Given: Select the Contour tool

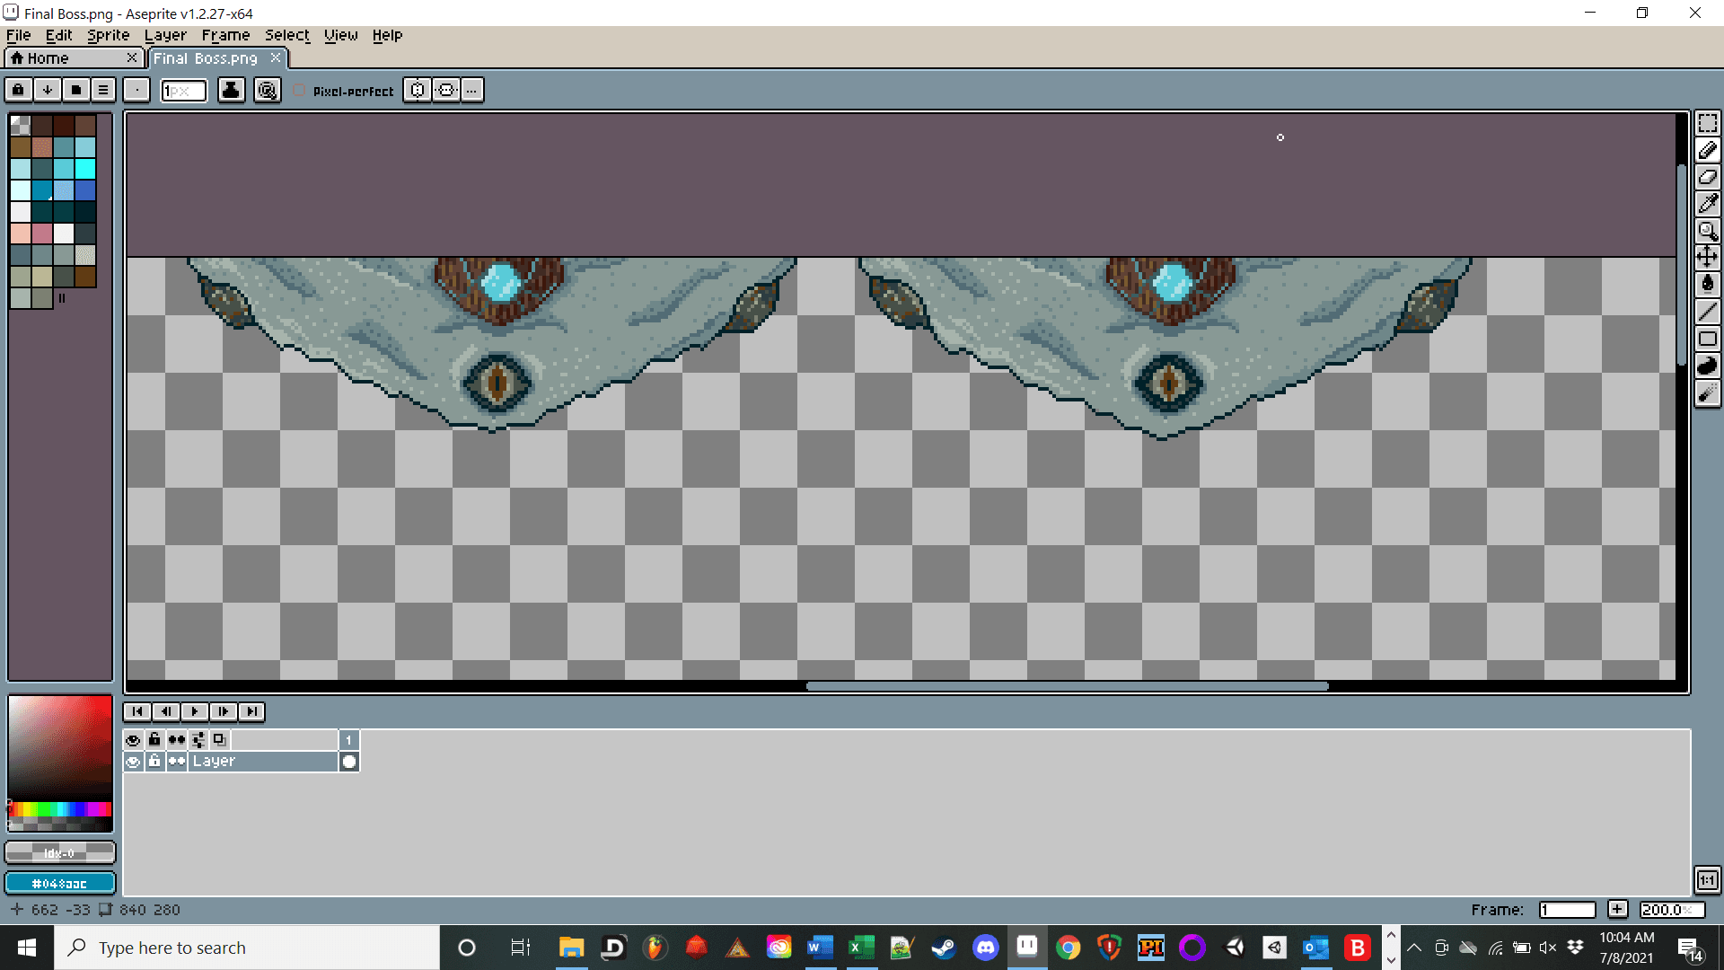Looking at the screenshot, I should (x=1707, y=366).
